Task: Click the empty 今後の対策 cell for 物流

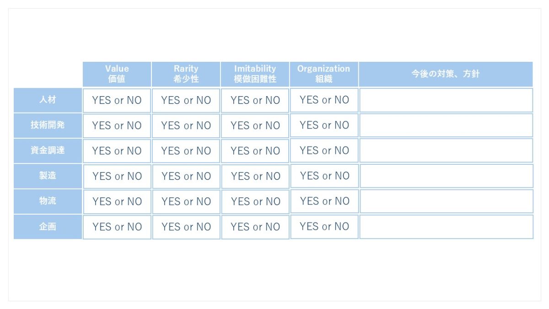Action: [x=446, y=201]
